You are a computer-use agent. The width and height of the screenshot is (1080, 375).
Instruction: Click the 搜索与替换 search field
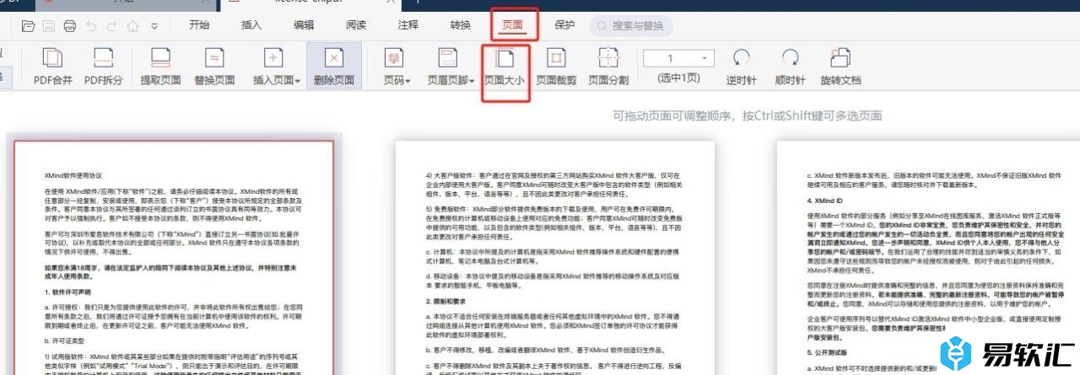(632, 26)
